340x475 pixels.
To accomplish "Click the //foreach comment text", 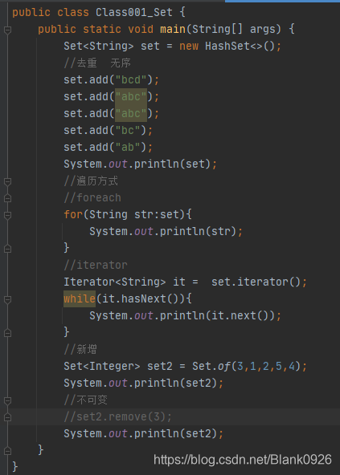I will click(92, 198).
